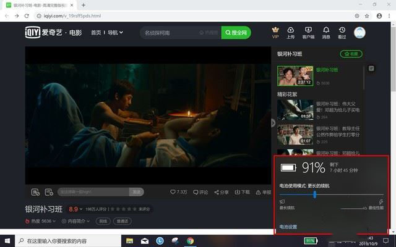
Task: Click the Windows taskbar search box
Action: click(68, 241)
